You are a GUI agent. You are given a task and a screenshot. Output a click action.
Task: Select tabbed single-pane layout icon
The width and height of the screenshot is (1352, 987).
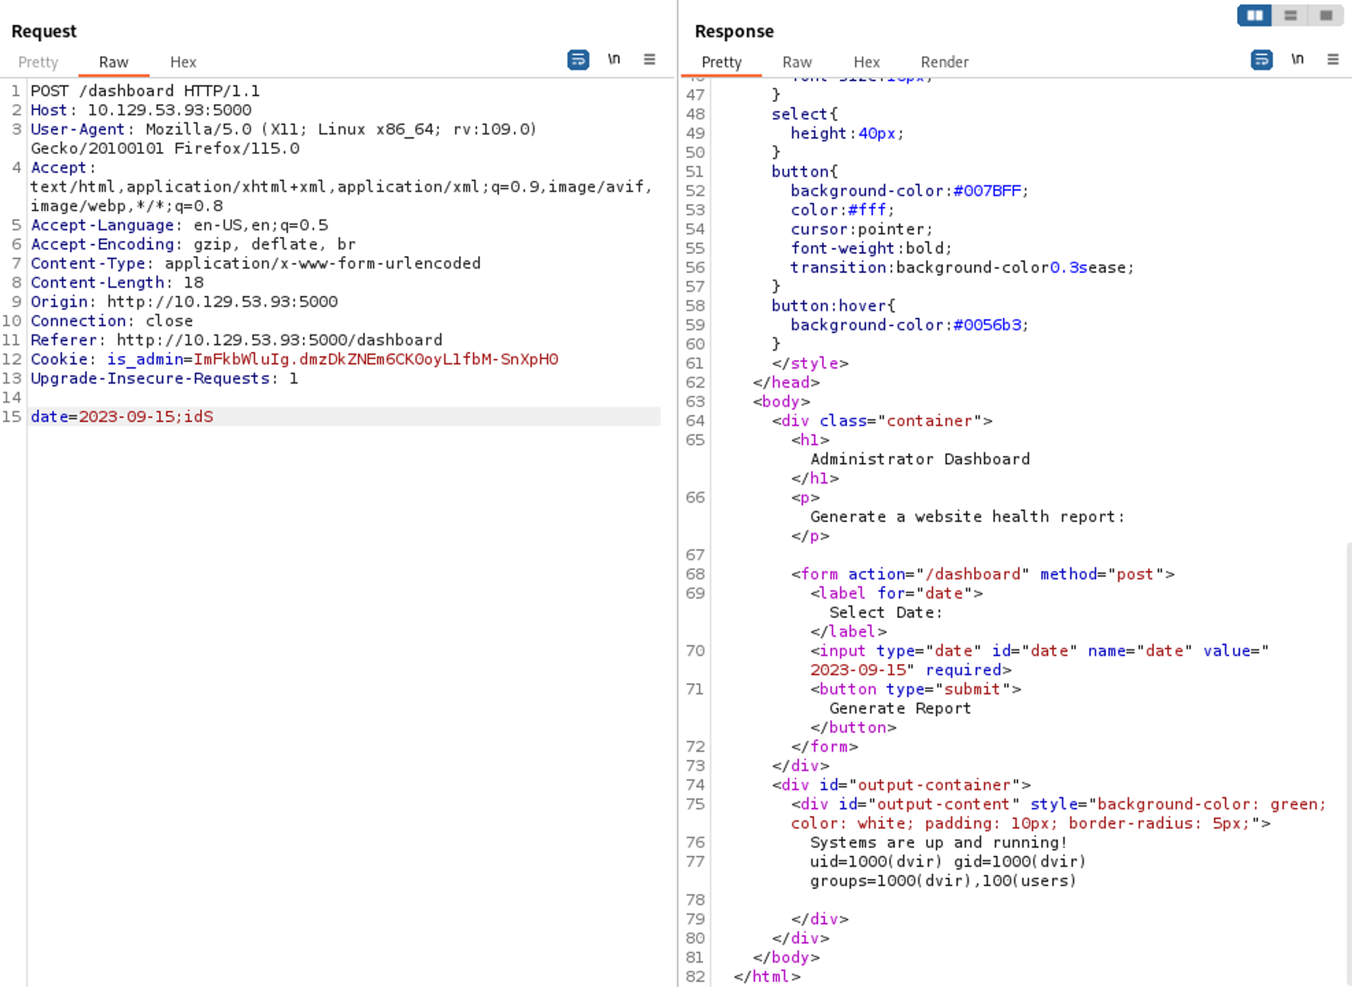(1326, 15)
